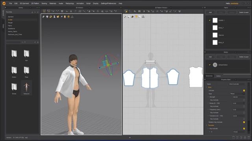Click the Marvelous Designer logo icon
This screenshot has height=141, width=252.
4,4
